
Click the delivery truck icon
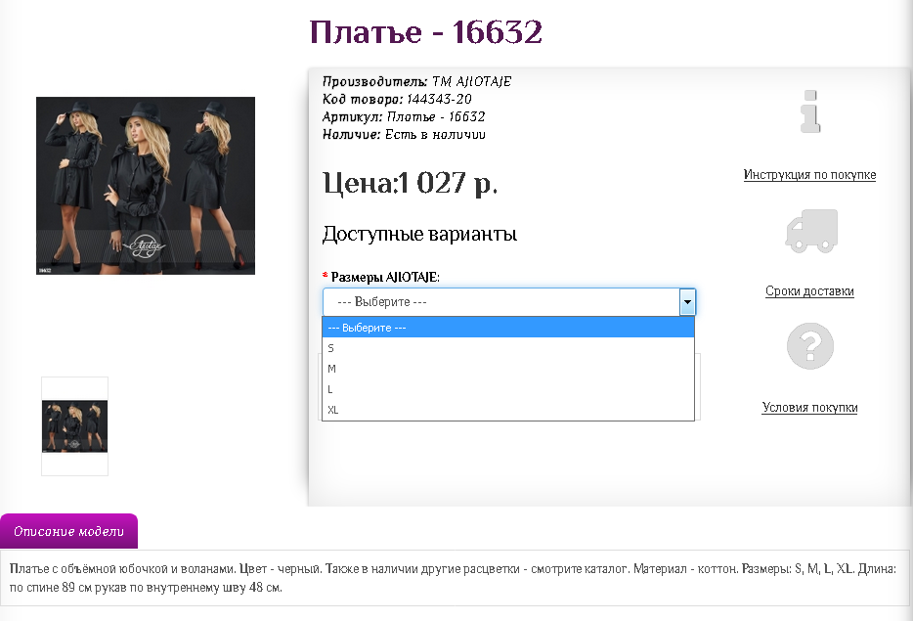tap(811, 231)
